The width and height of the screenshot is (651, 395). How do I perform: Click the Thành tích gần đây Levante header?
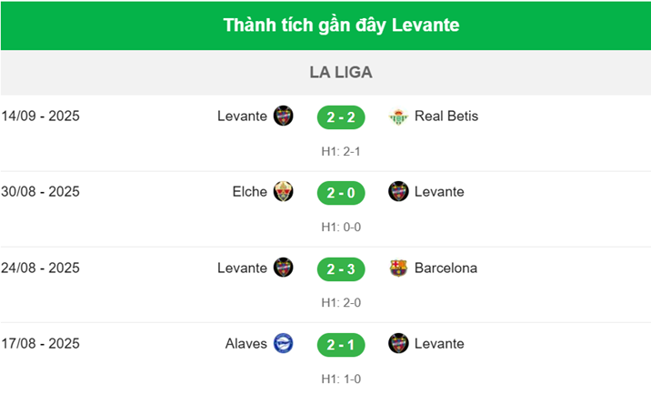341,25
